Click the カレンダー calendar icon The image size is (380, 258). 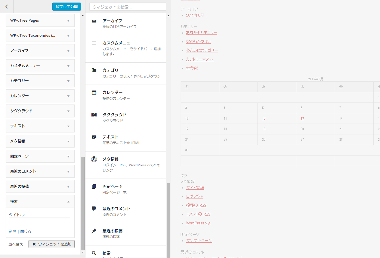tap(94, 92)
